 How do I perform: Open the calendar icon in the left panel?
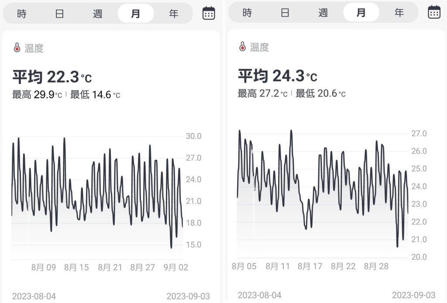(209, 14)
